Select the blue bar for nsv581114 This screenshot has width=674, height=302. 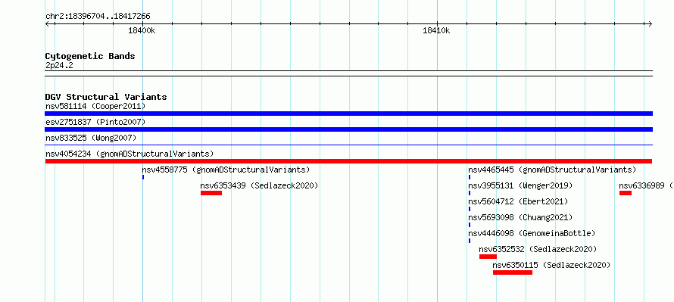pyautogui.click(x=348, y=114)
